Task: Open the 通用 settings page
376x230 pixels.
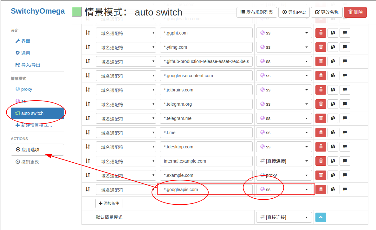Action: 23,53
